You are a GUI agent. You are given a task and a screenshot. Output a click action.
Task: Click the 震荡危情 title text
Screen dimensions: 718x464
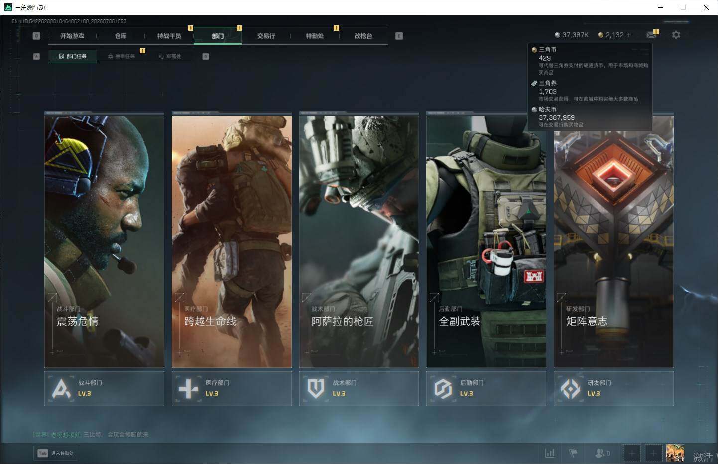click(x=78, y=321)
